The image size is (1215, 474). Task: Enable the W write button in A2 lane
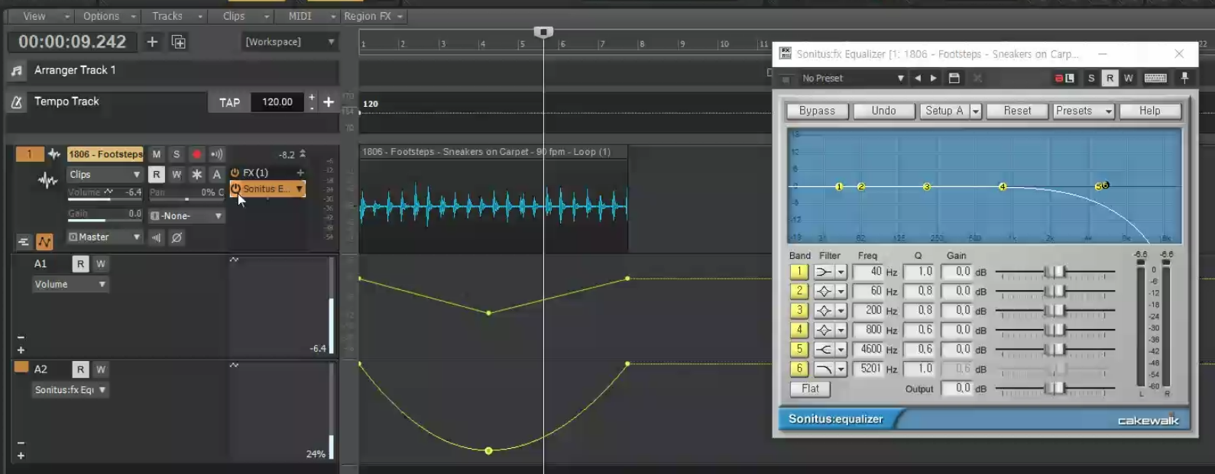(100, 370)
